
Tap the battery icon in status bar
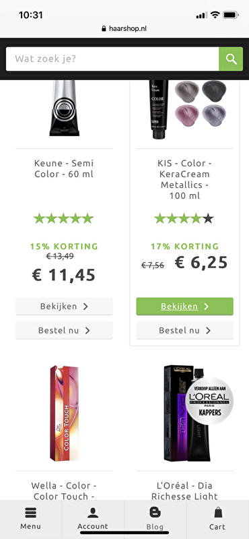click(x=231, y=15)
